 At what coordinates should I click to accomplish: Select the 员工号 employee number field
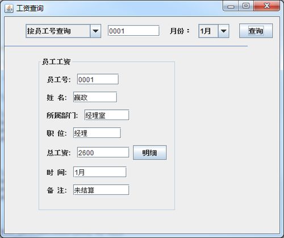(x=98, y=80)
